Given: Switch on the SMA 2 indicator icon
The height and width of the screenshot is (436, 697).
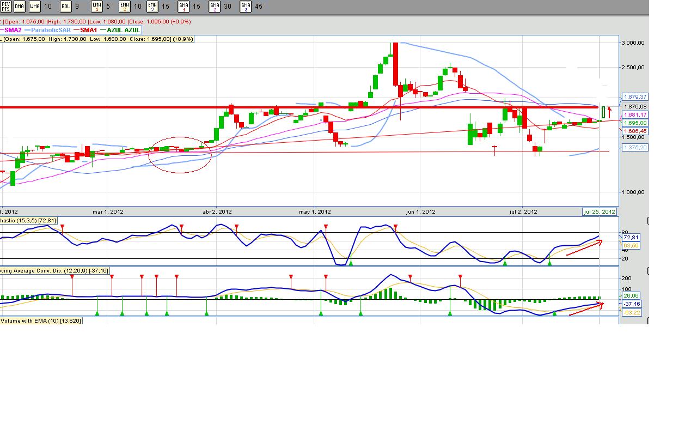Looking at the screenshot, I should coord(215,7).
